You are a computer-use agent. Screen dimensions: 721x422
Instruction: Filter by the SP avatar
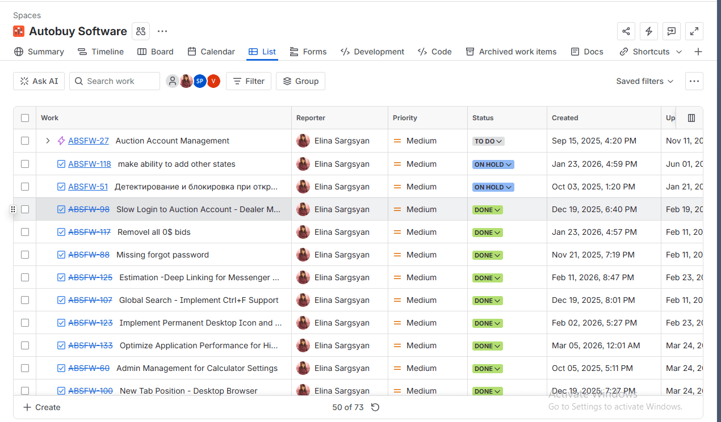point(200,81)
